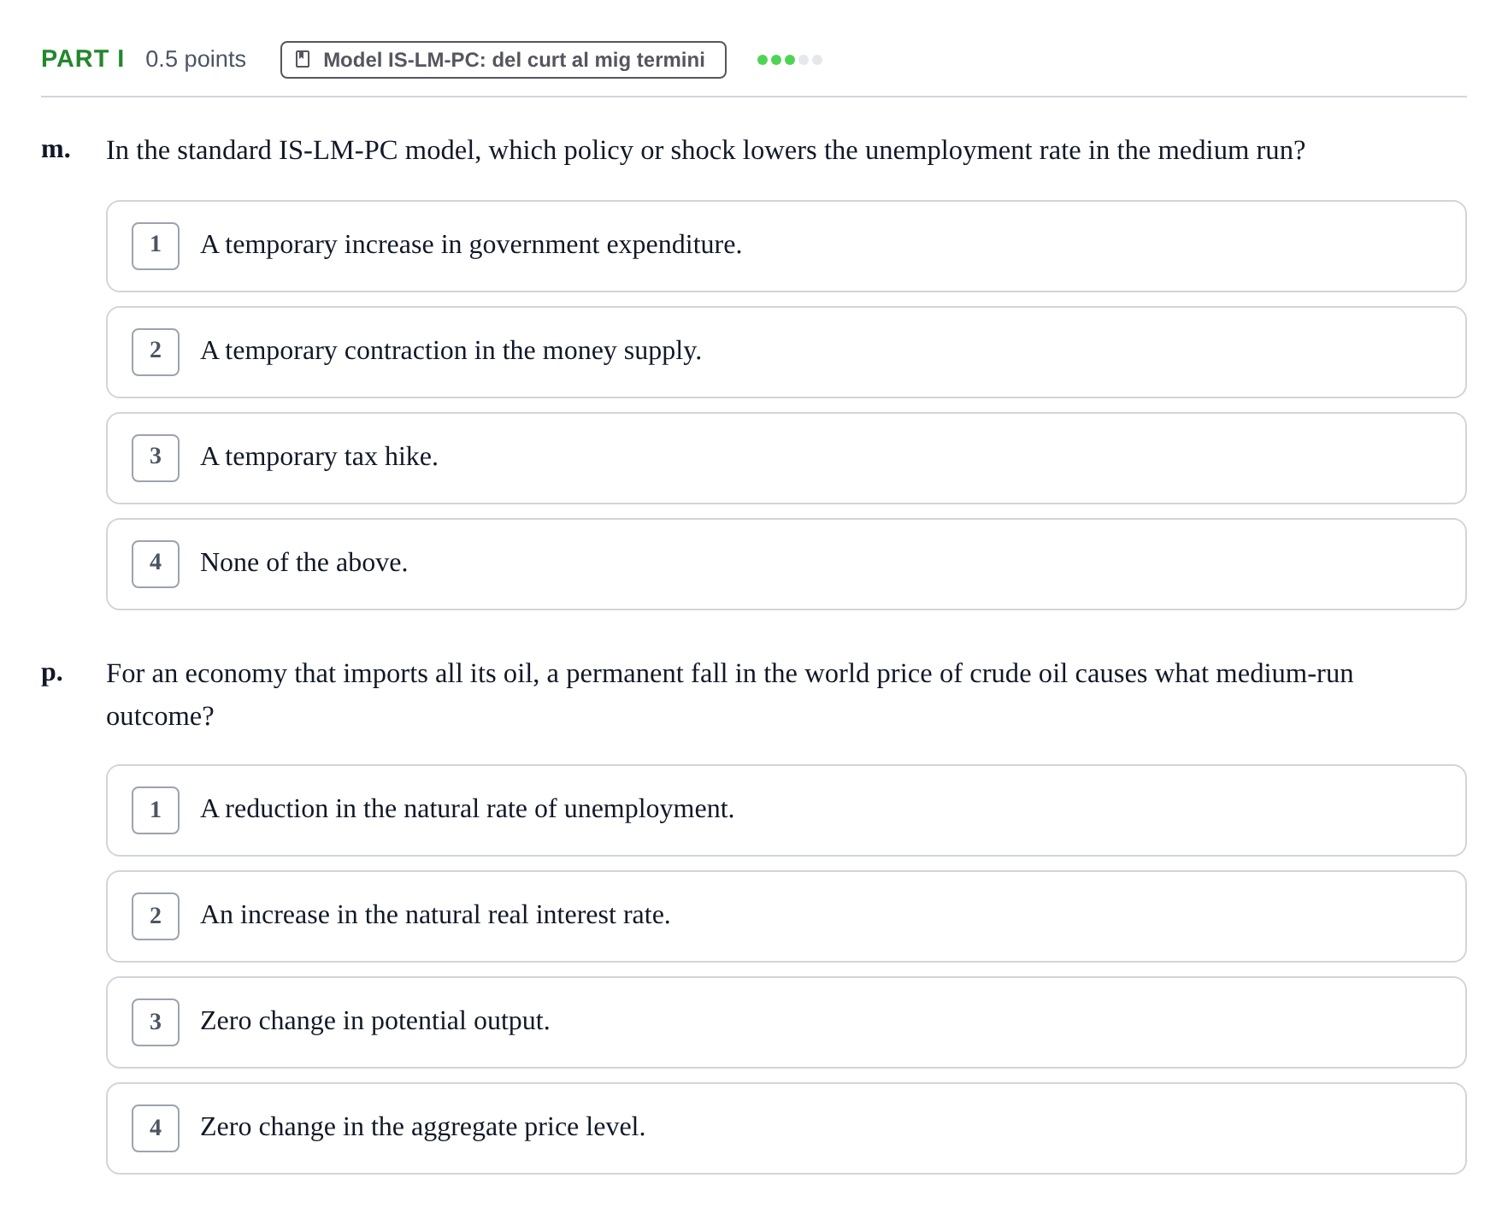Choose 'A temporary increase in government expenditure'
The image size is (1508, 1231).
786,246
